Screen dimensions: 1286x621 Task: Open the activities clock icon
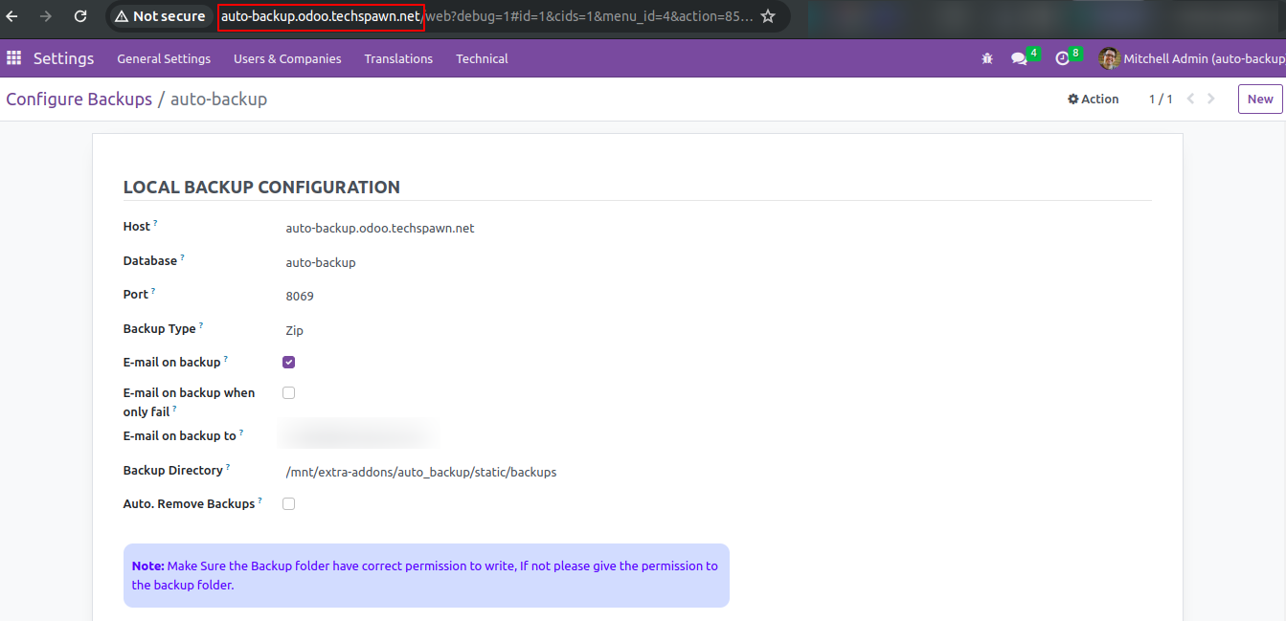[x=1062, y=58]
